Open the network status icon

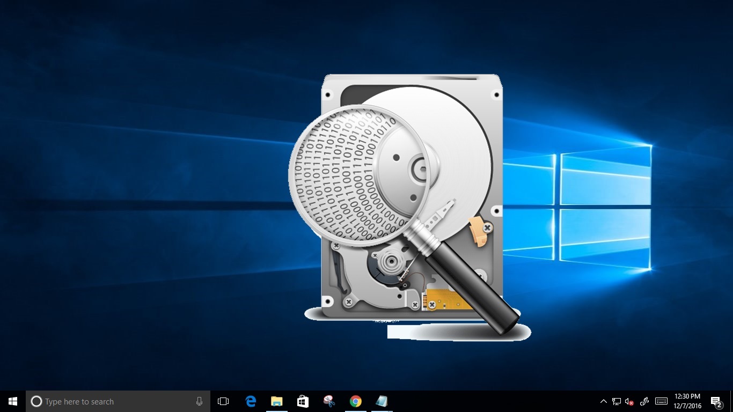click(617, 401)
